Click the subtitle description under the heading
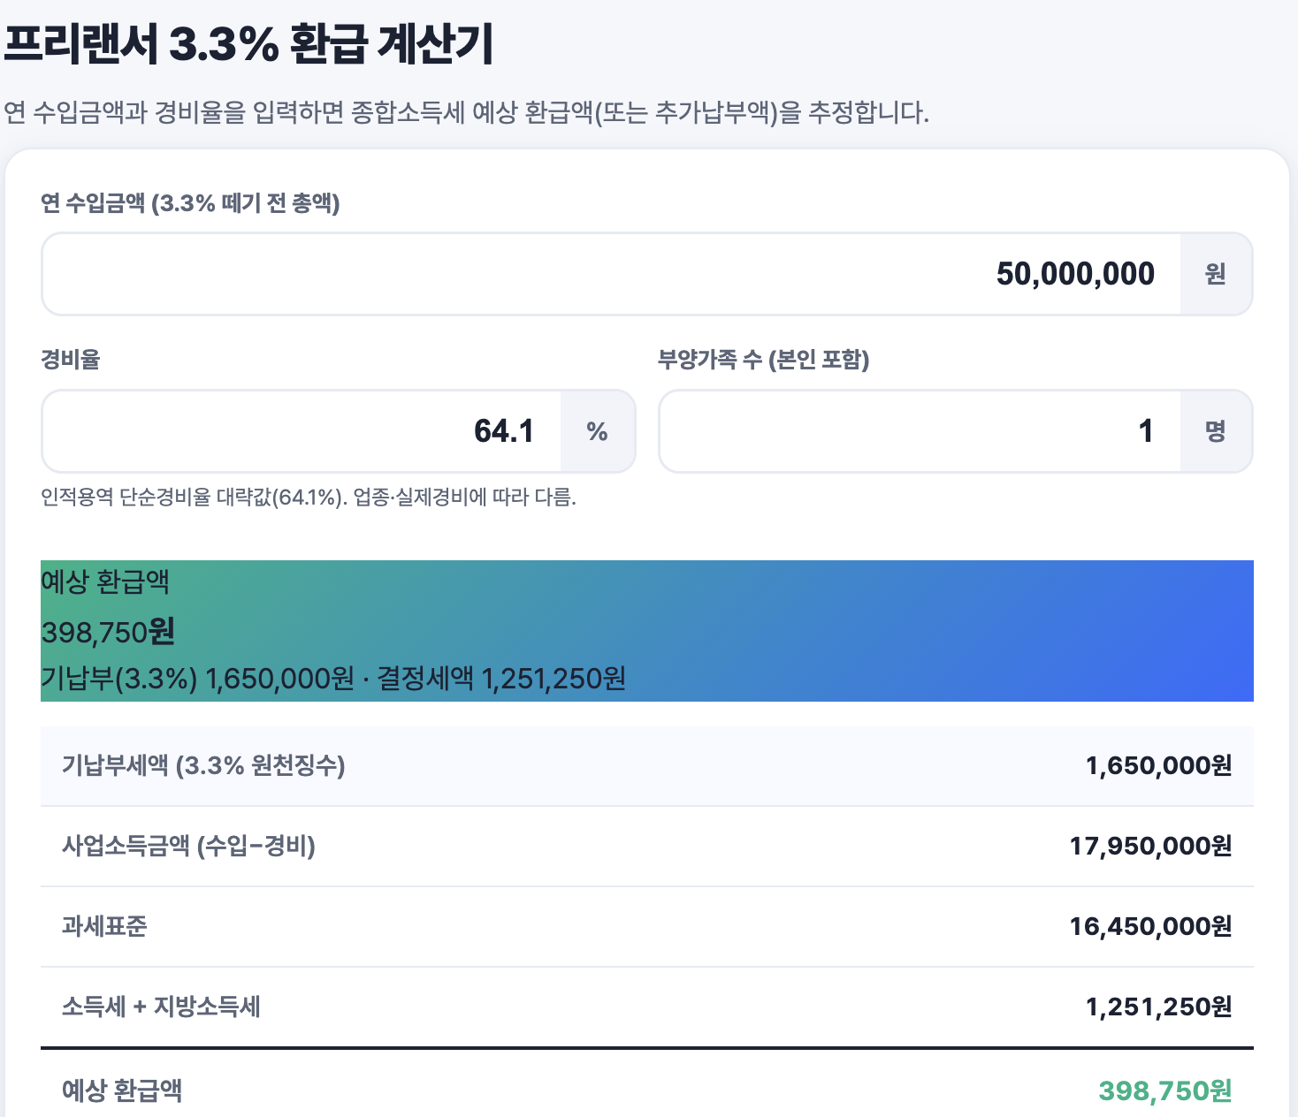The image size is (1298, 1117). coord(467,113)
